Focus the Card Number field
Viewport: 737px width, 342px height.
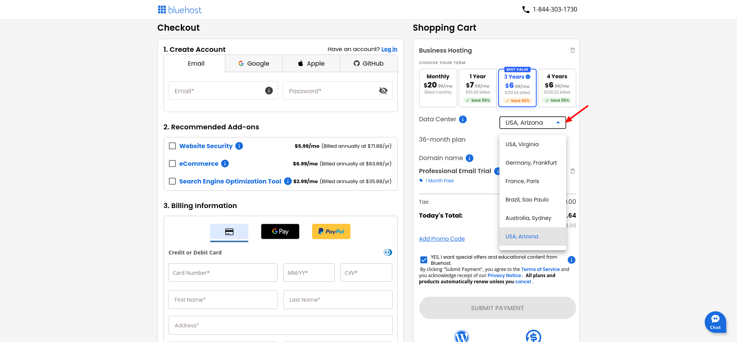tap(223, 273)
